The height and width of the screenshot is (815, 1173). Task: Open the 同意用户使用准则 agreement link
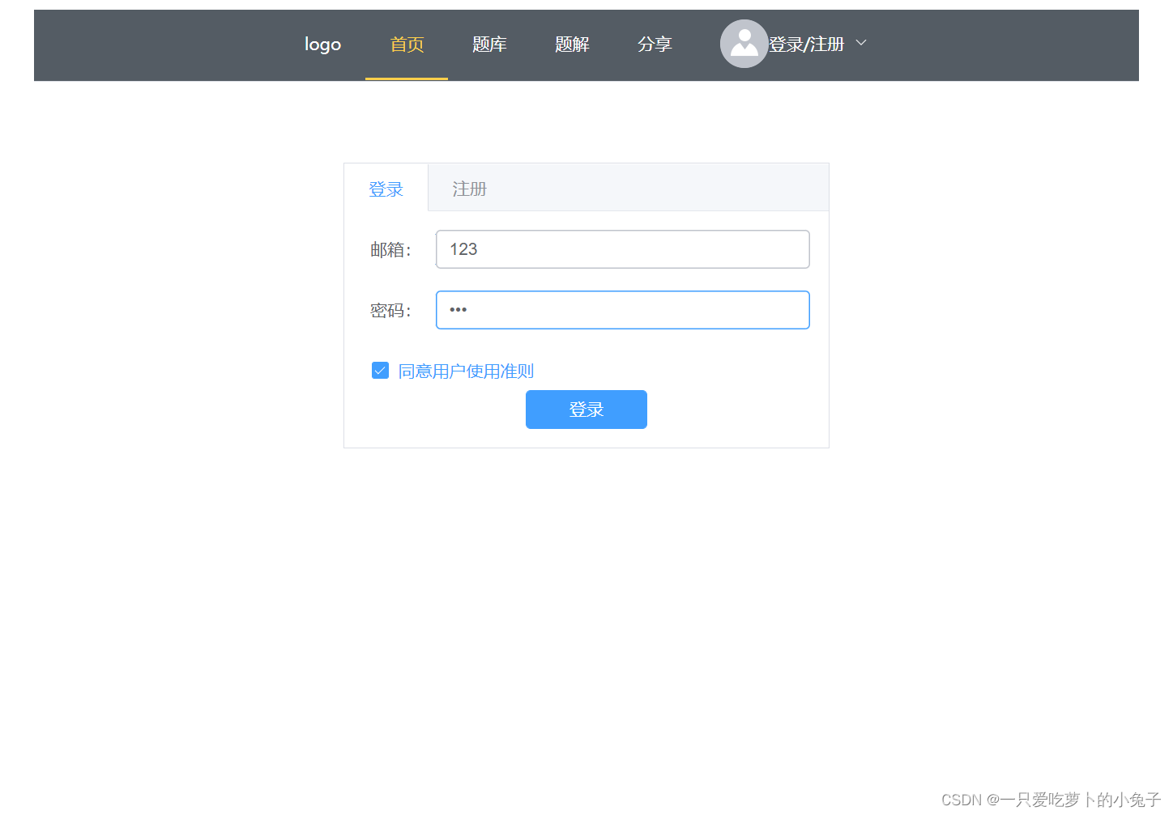(465, 371)
